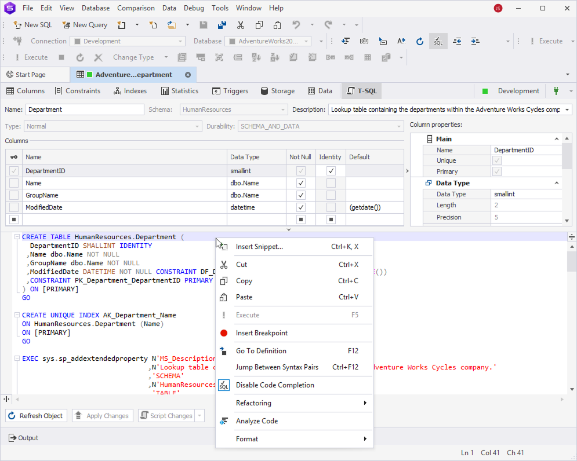Open the Script Changes dropdown arrow
This screenshot has width=577, height=461.
pyautogui.click(x=199, y=416)
